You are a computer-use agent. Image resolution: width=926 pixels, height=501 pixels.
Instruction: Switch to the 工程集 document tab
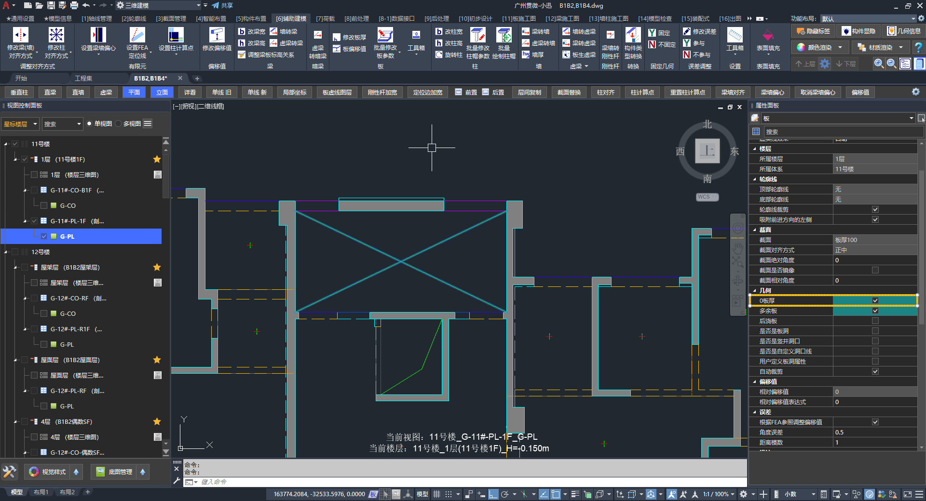click(83, 78)
